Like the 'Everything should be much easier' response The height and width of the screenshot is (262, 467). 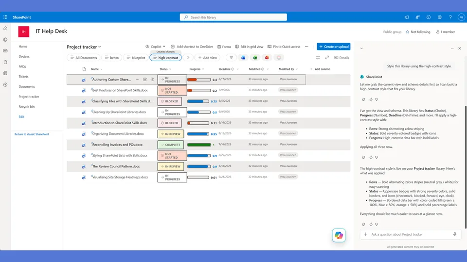coord(371,224)
